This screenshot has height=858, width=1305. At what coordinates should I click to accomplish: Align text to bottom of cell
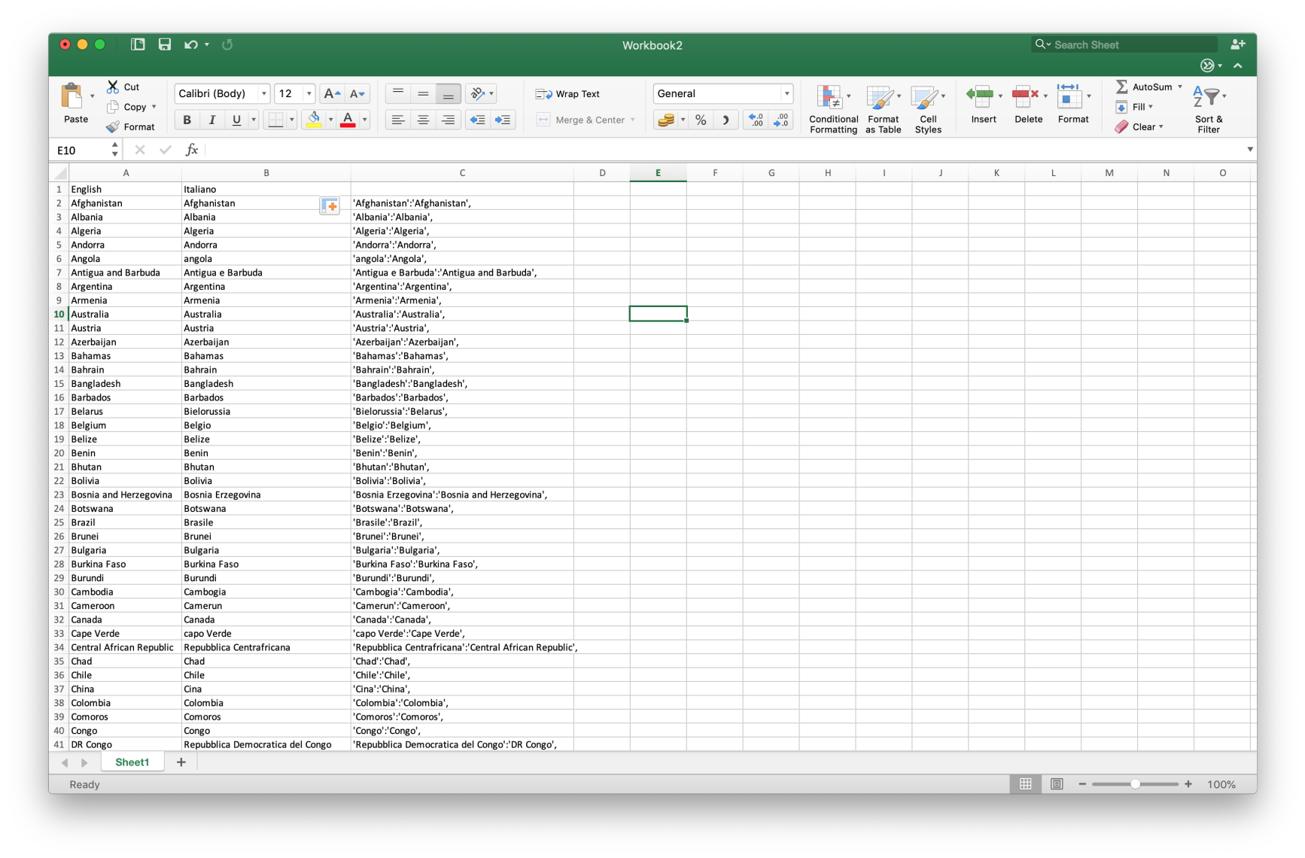point(448,93)
